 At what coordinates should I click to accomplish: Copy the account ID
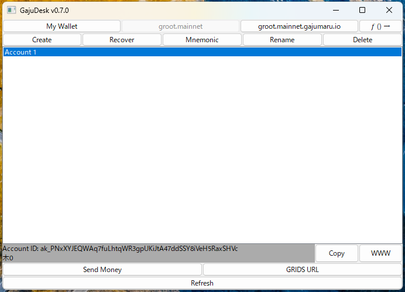337,253
